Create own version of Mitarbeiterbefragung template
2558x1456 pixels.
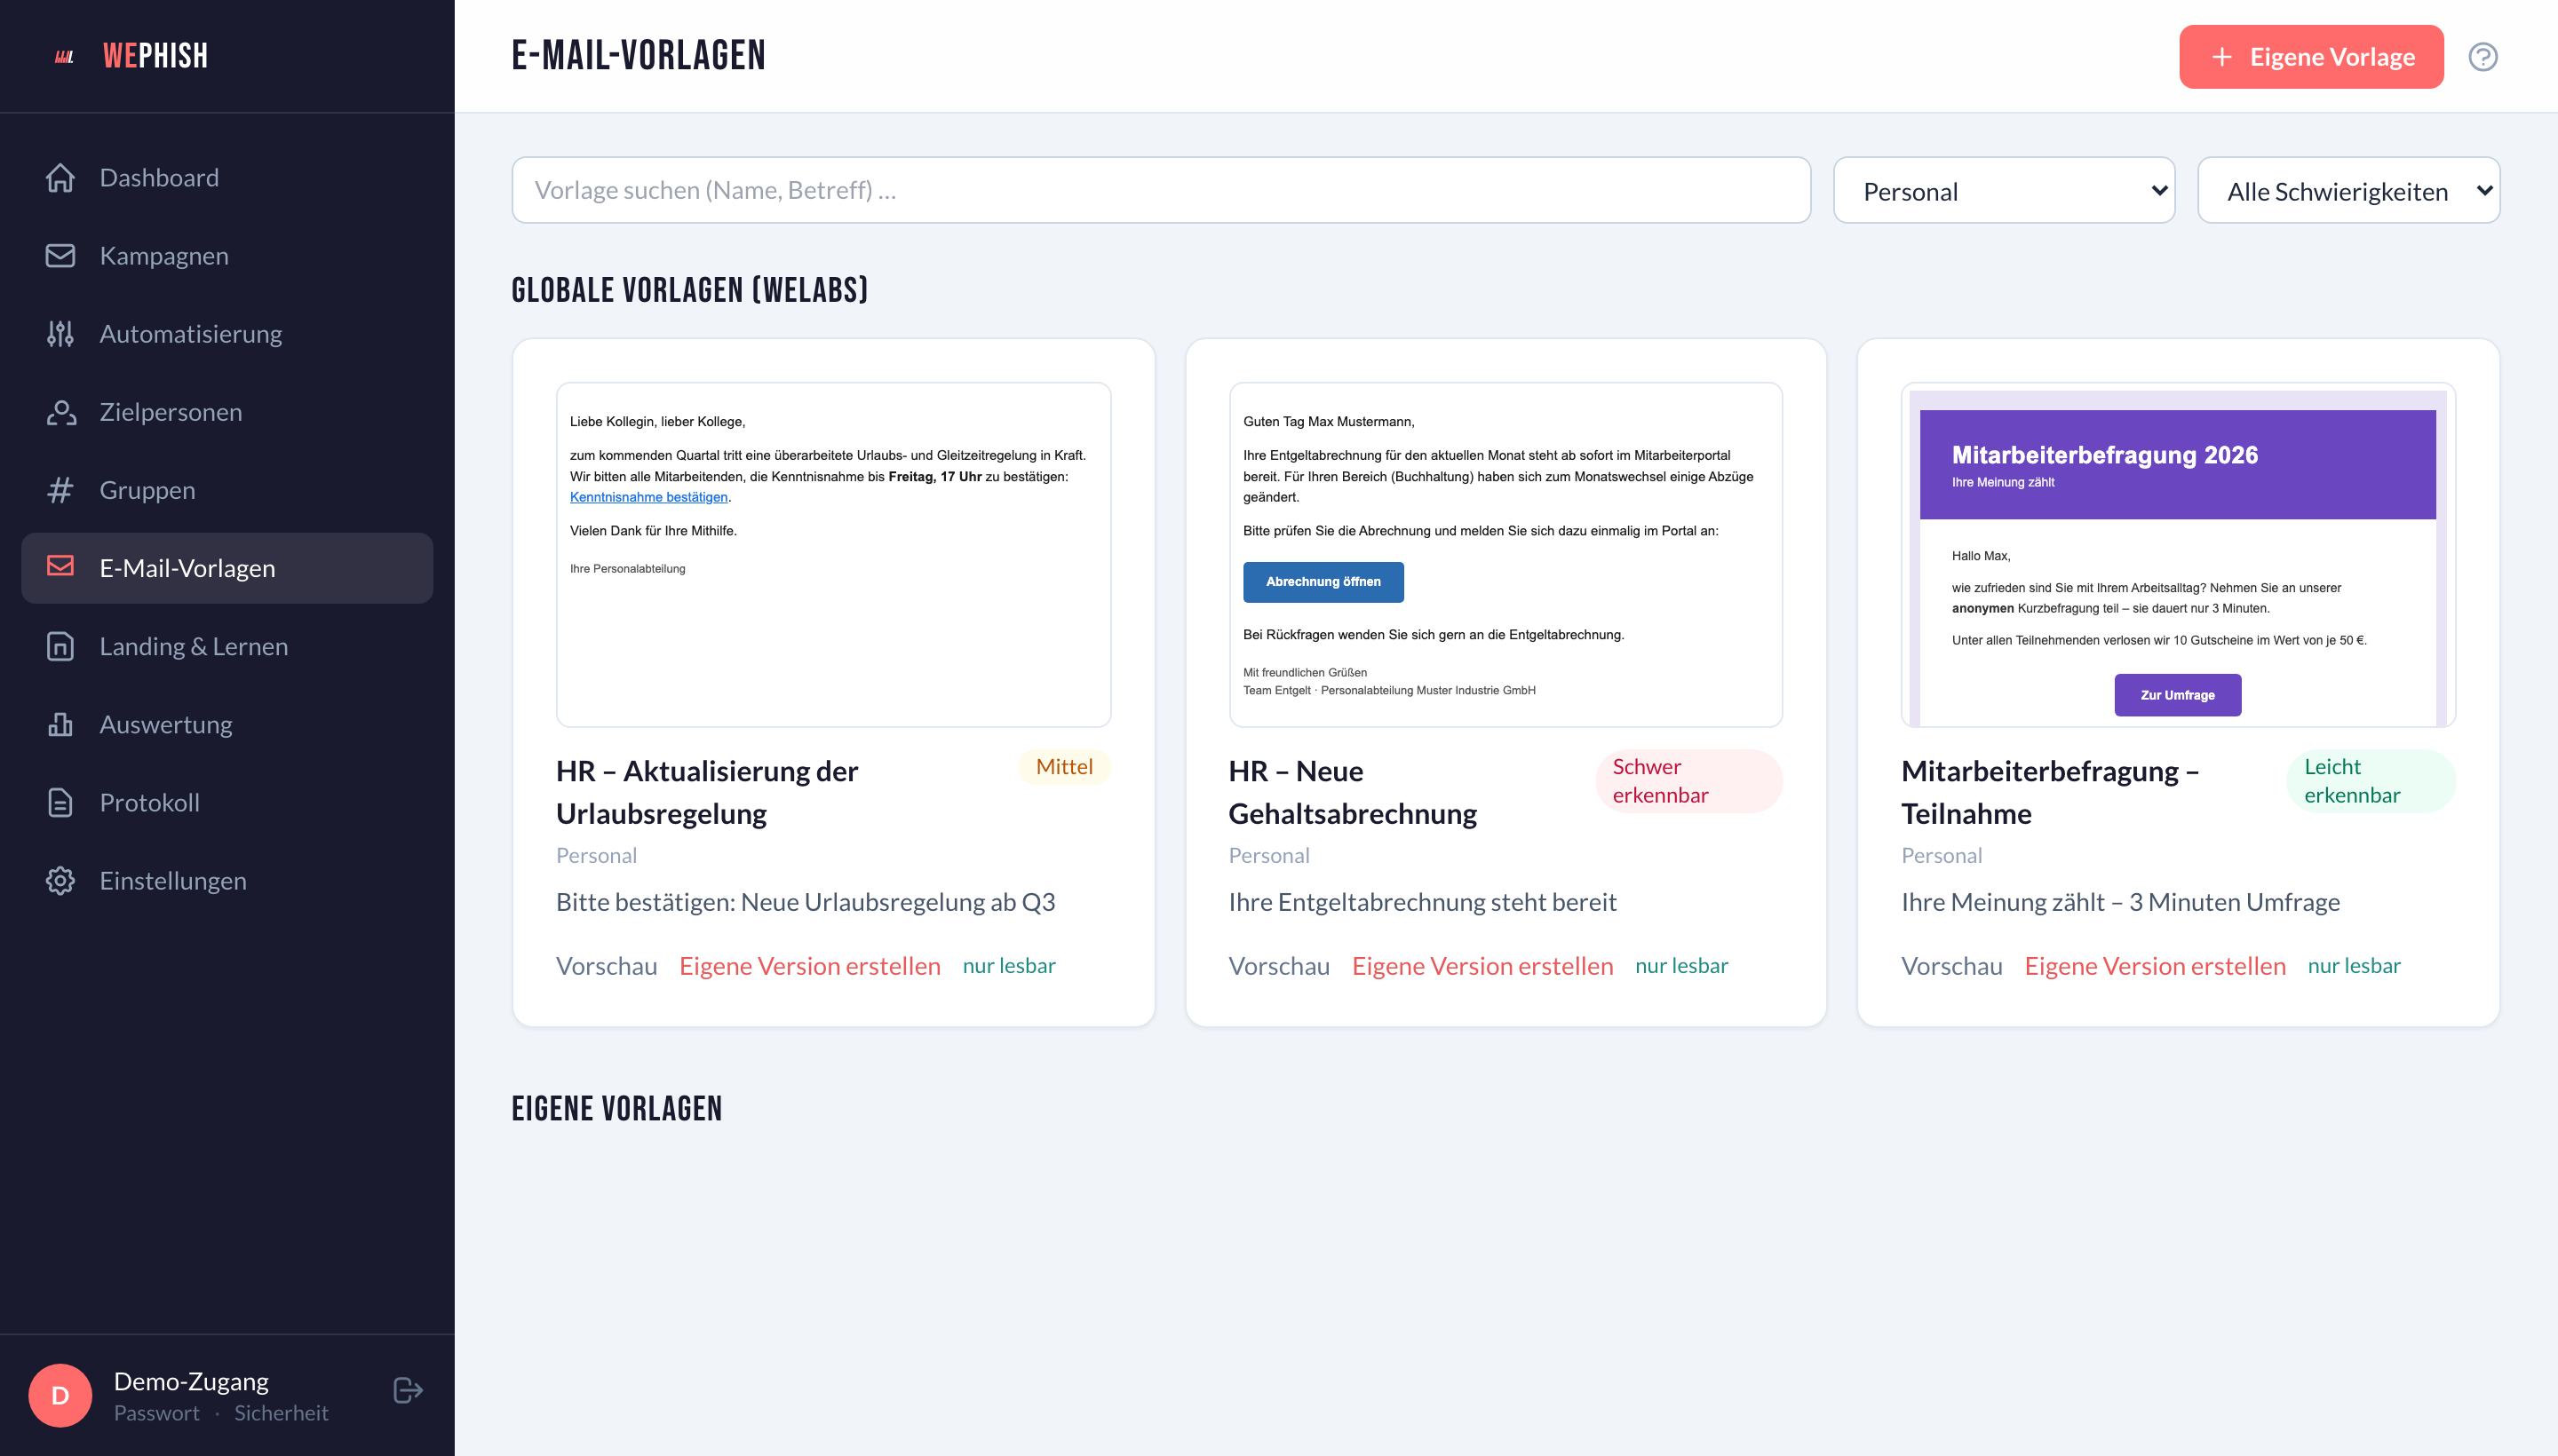coord(2154,966)
